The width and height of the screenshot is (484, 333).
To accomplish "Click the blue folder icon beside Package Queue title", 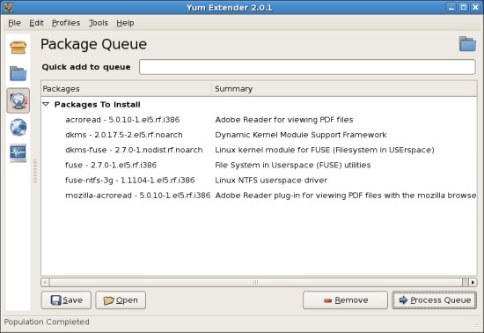I will (x=467, y=44).
